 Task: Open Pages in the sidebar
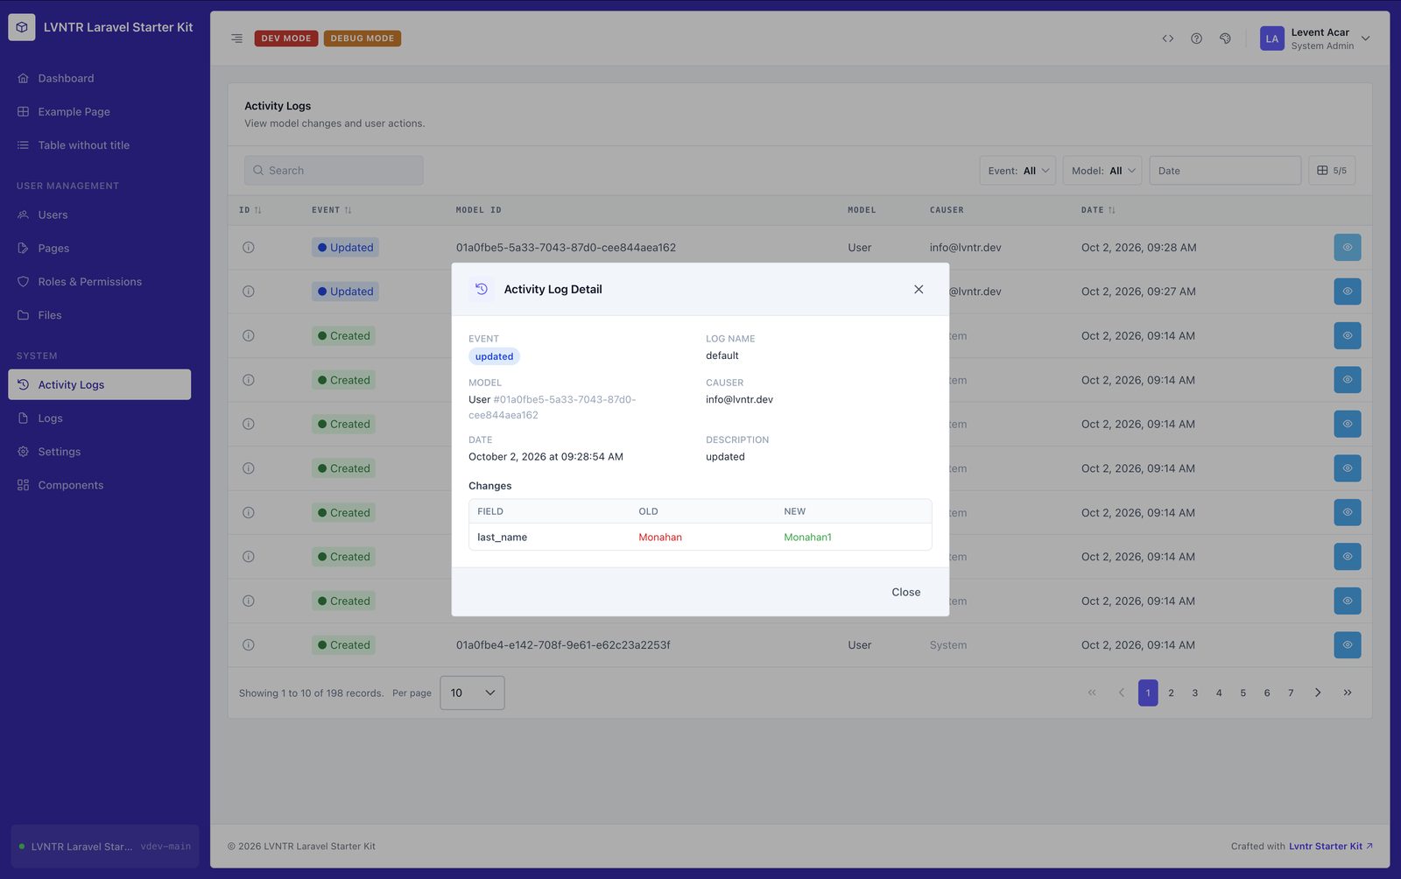tap(100, 249)
